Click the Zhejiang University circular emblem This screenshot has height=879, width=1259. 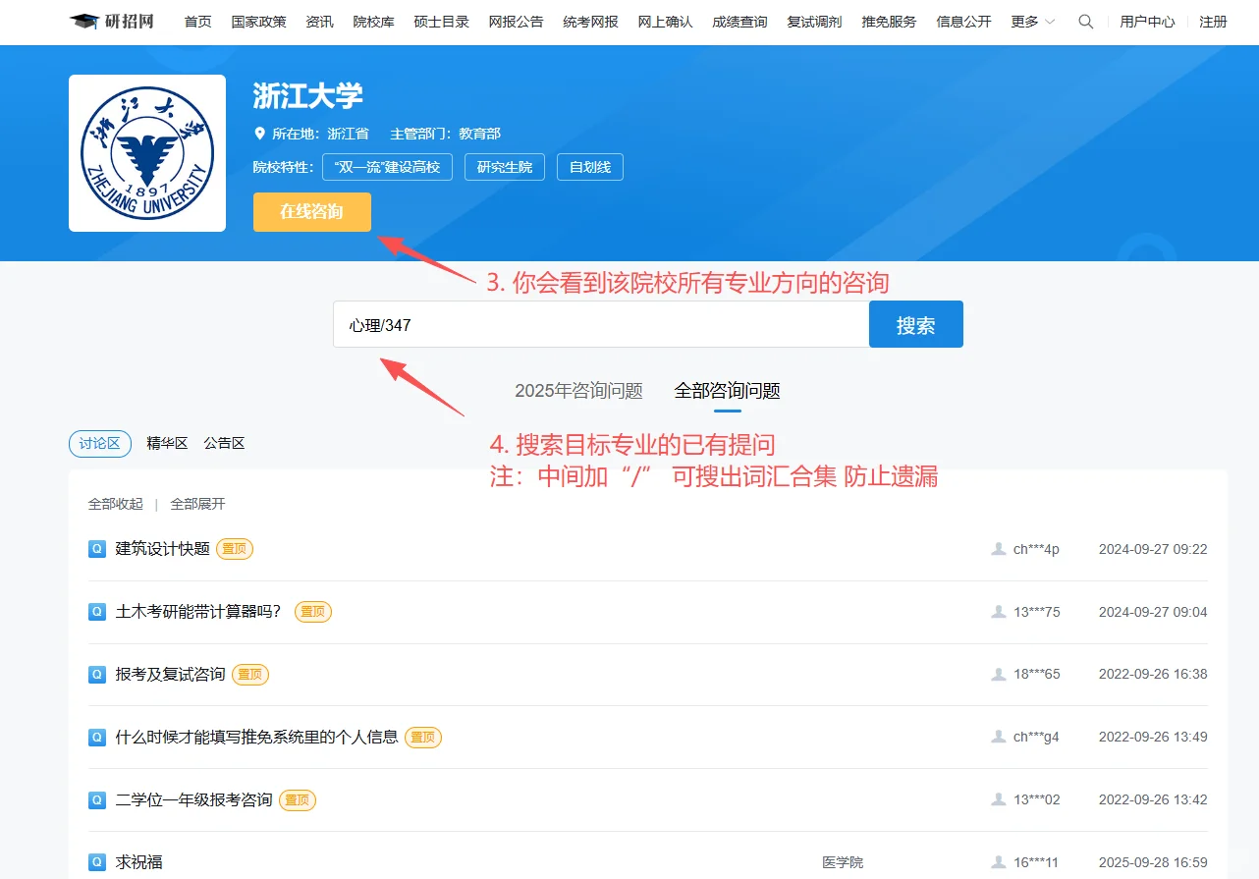(x=146, y=152)
